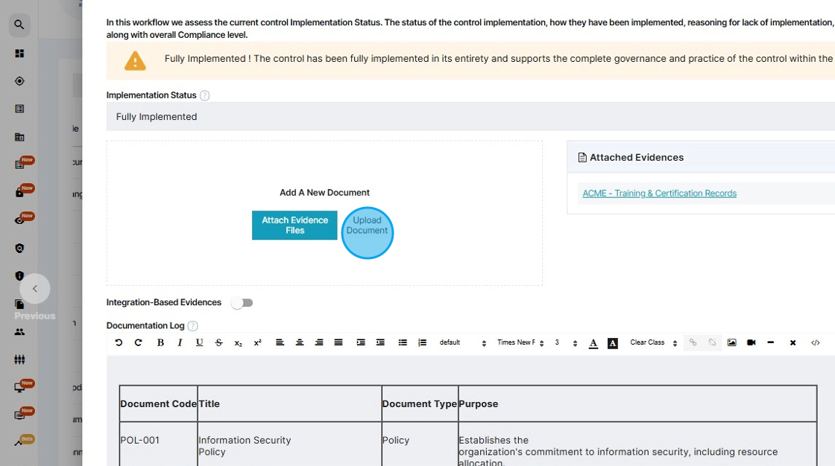Click the 'Document Code' table header
Viewport: 835px width, 466px height.
(159, 403)
